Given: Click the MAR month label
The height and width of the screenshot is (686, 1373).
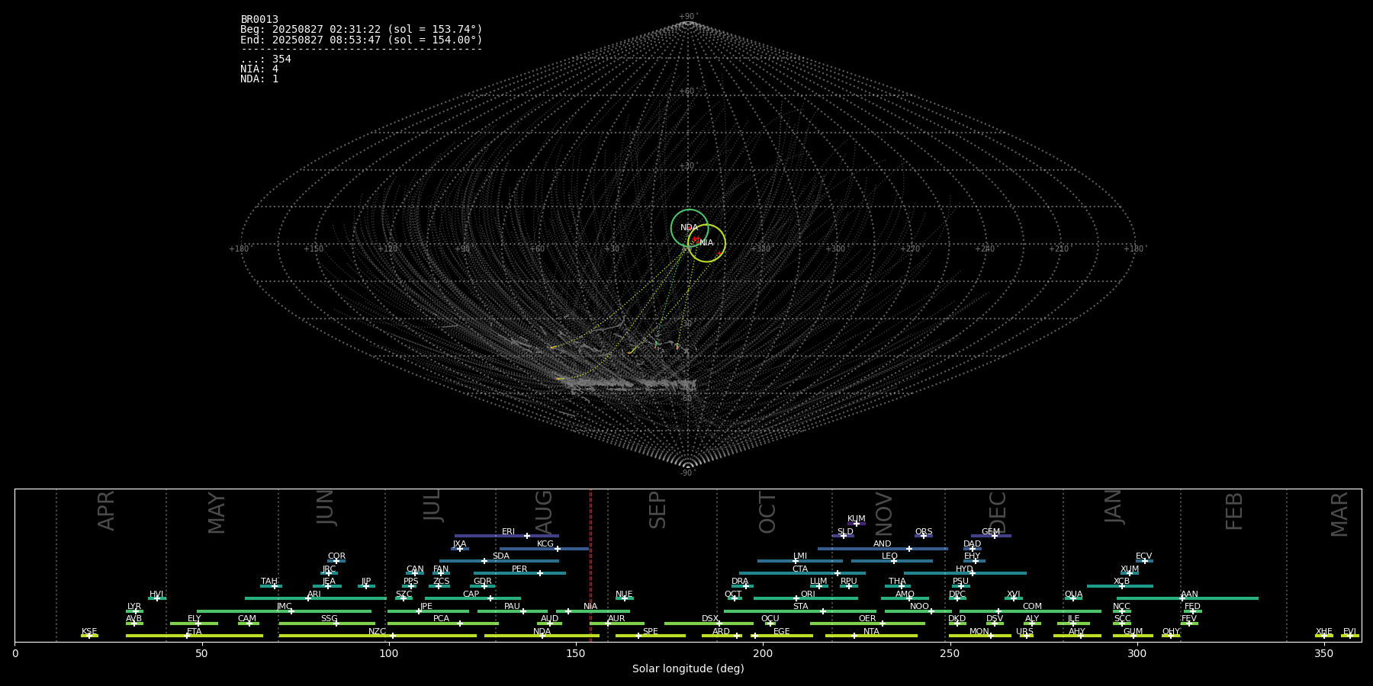Looking at the screenshot, I should pos(1339,514).
